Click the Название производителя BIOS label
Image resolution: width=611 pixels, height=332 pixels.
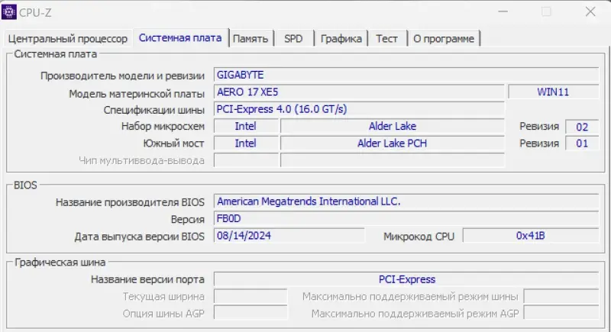click(130, 202)
